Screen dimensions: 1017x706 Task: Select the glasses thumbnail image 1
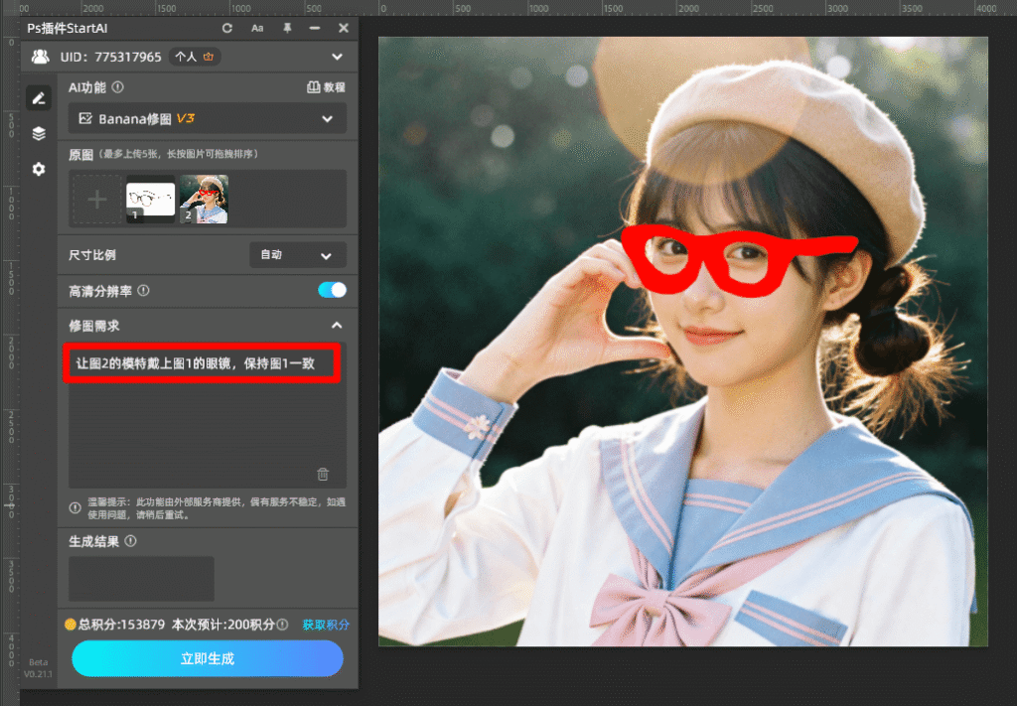point(150,200)
